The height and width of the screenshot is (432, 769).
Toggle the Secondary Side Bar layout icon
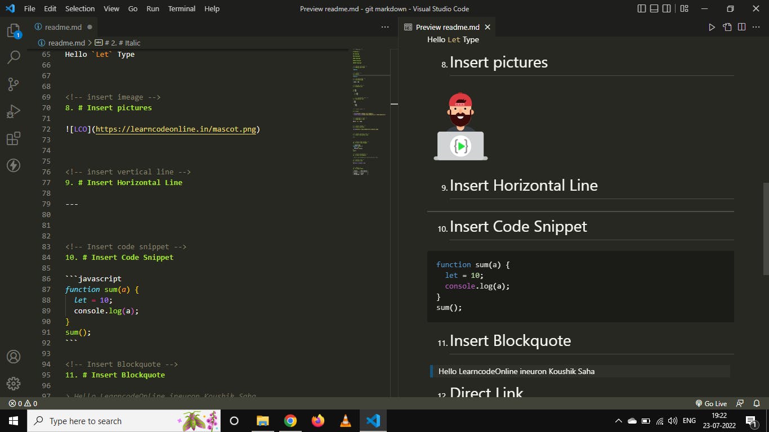pos(667,8)
